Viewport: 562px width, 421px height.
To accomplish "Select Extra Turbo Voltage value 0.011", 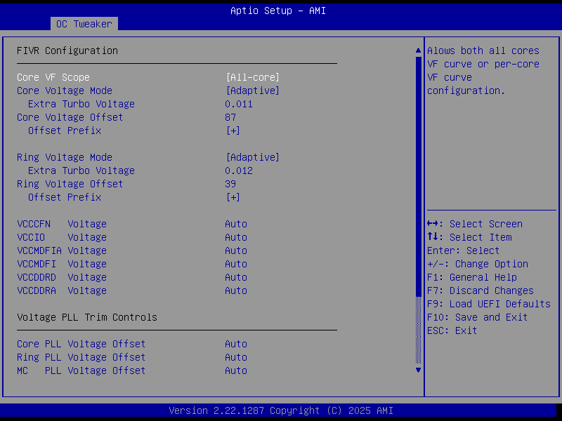I will tap(239, 104).
